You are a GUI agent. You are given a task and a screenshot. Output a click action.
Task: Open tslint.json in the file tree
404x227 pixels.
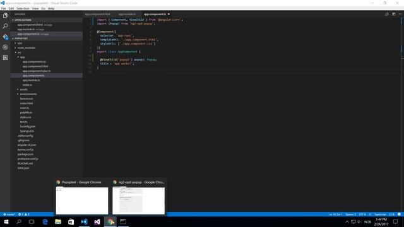click(x=23, y=168)
